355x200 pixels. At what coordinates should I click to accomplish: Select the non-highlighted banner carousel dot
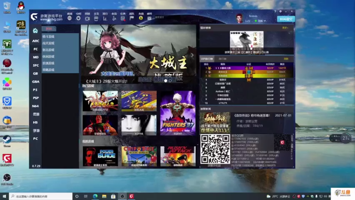pos(170,80)
